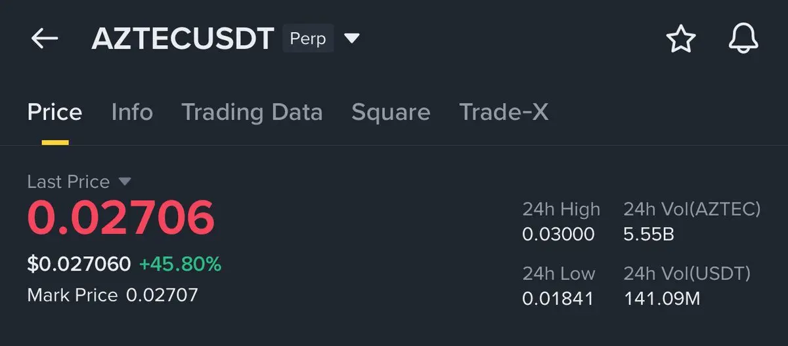788x346 pixels.
Task: Expand the trading pair selector arrow
Action: [x=353, y=39]
